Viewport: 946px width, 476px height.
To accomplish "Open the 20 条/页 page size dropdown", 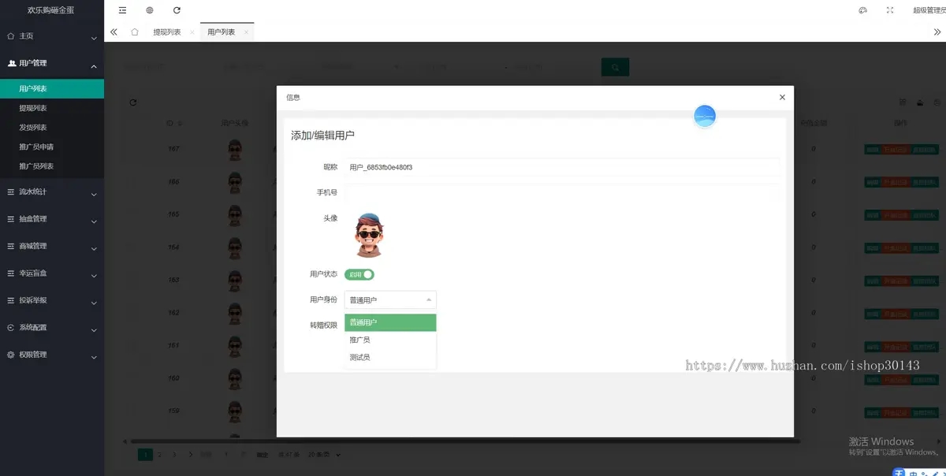I will point(325,455).
